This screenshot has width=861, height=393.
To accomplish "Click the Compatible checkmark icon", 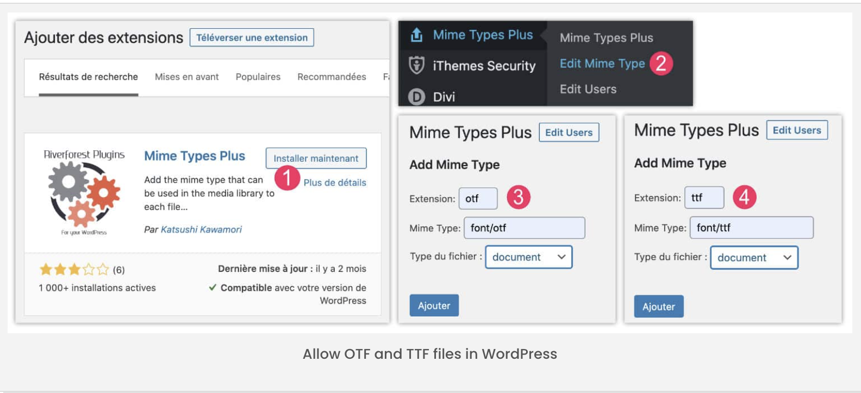I will 213,287.
